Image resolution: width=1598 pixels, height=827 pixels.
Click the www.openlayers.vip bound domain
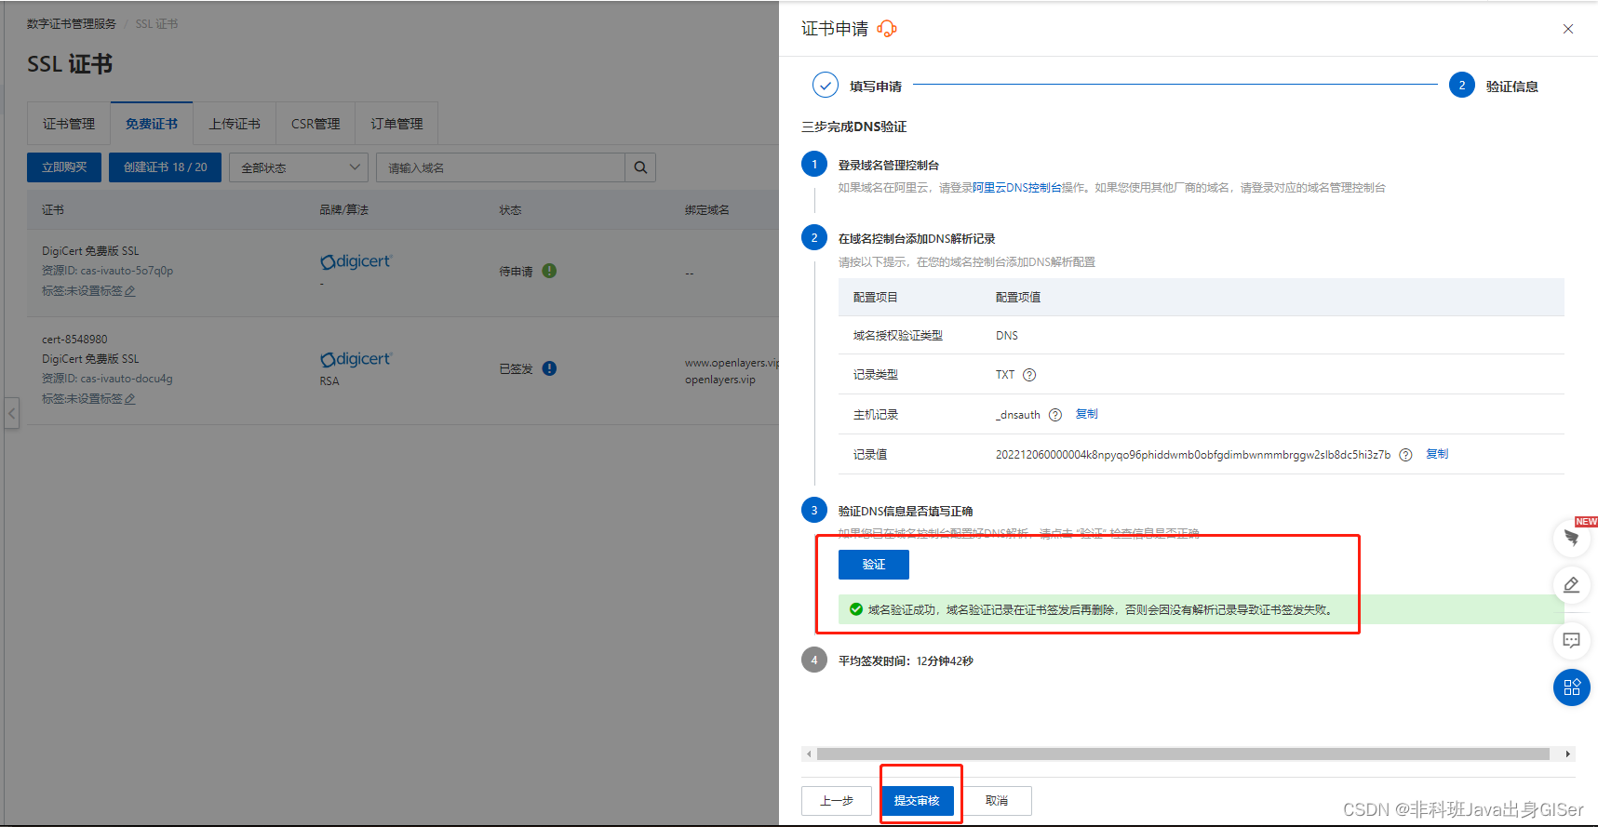tap(732, 363)
